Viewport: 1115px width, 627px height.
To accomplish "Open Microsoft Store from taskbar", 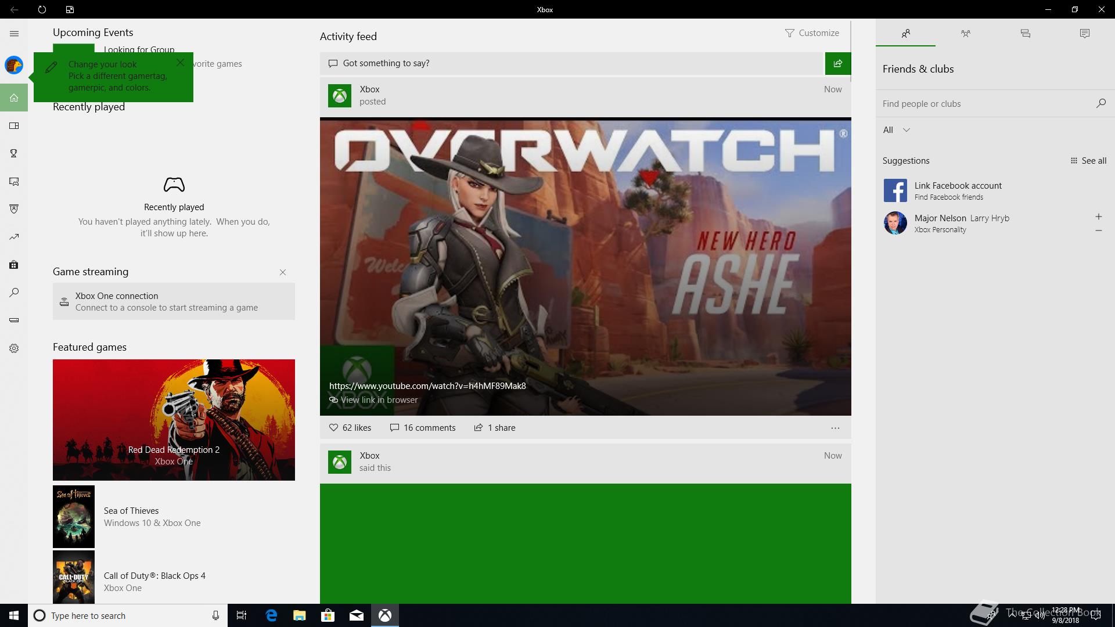I will (328, 615).
